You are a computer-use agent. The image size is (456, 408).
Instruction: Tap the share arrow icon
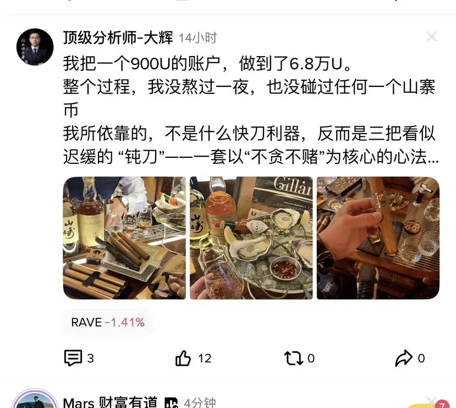tap(404, 358)
